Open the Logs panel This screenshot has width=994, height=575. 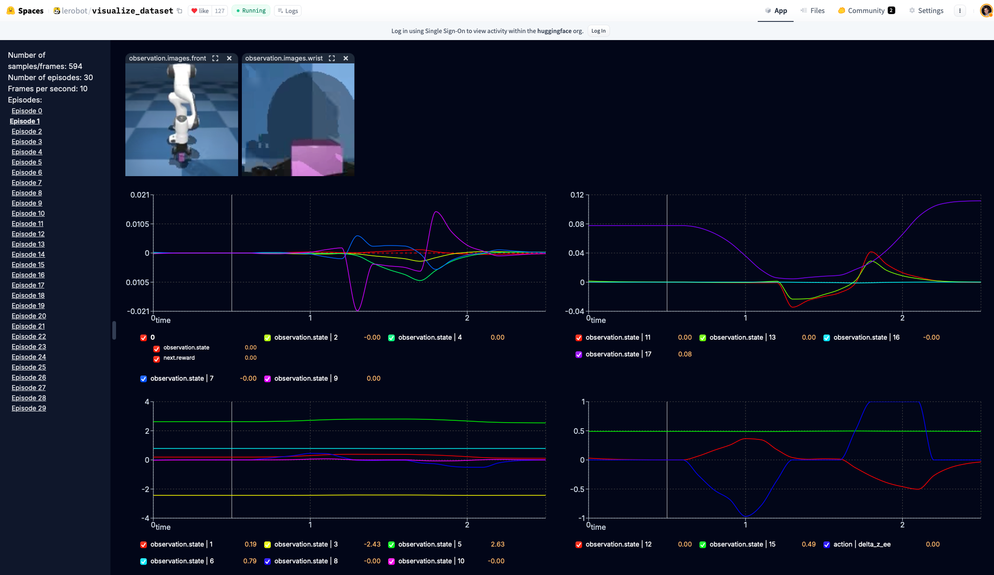[288, 11]
